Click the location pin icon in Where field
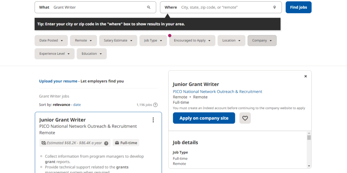The height and width of the screenshot is (173, 347). click(274, 7)
